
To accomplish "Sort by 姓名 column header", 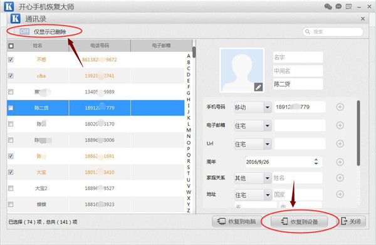I will 38,46.
